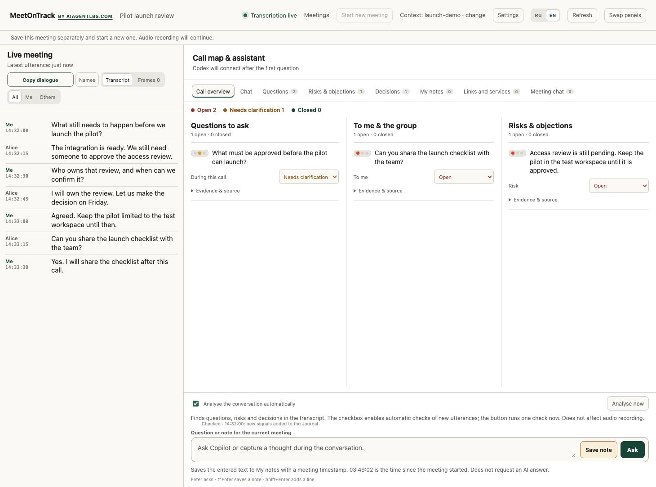Open the Risk status dropdown

click(x=619, y=186)
